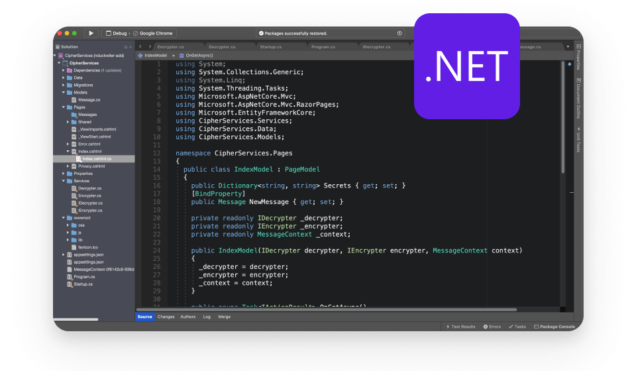Select Google Chrome run target
This screenshot has width=636, height=371.
click(156, 33)
